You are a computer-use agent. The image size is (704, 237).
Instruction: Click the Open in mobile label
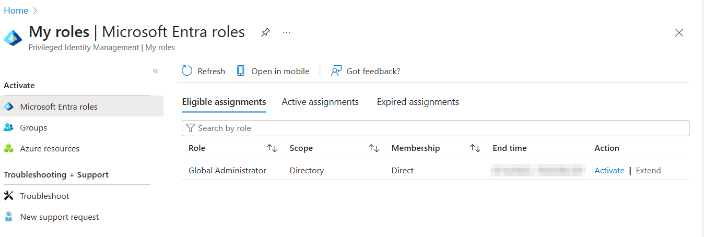point(280,71)
